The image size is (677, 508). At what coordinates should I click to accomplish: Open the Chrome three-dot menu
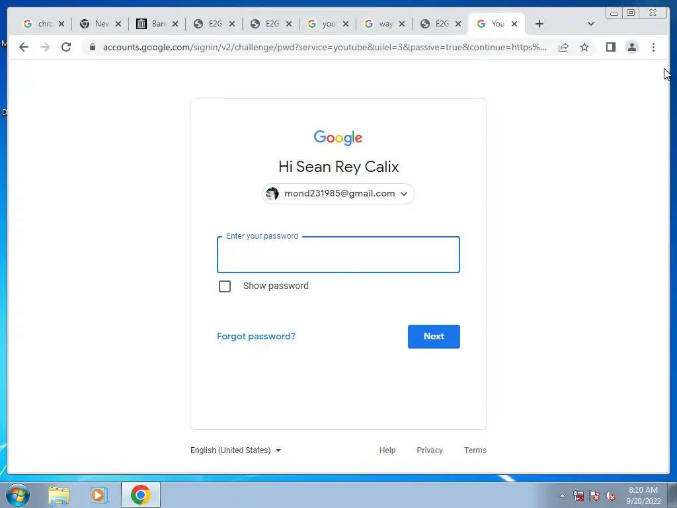point(653,47)
